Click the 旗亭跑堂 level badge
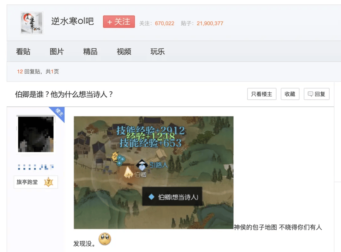 [36, 182]
